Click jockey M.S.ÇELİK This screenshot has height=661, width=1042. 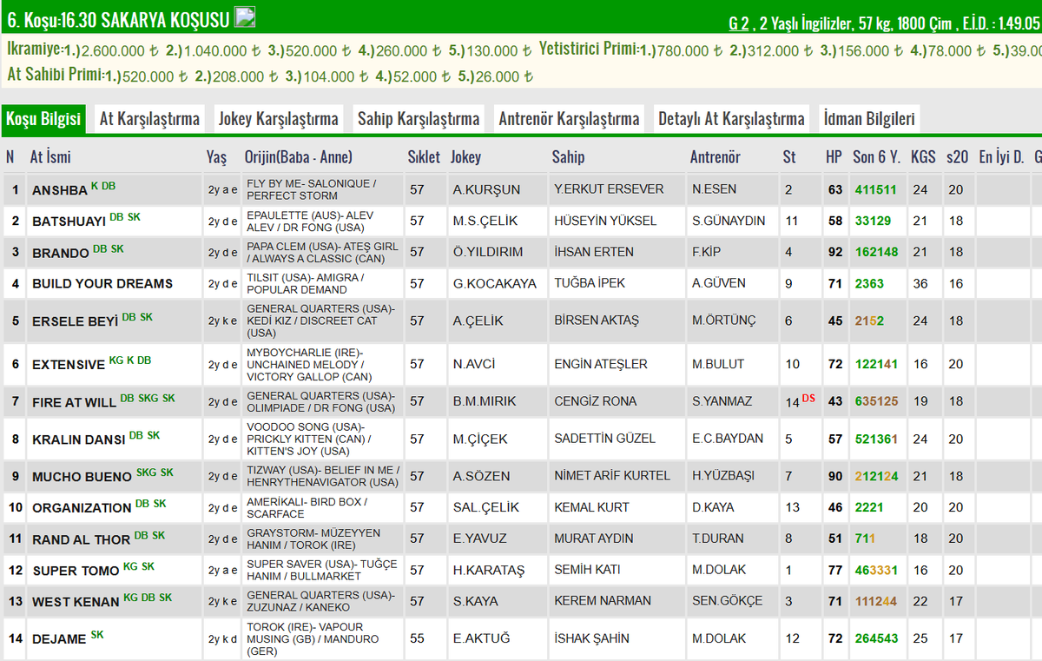[485, 221]
